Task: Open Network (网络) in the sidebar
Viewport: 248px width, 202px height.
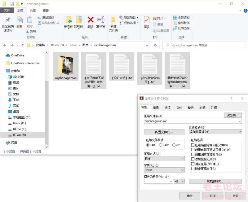Action: (x=11, y=143)
